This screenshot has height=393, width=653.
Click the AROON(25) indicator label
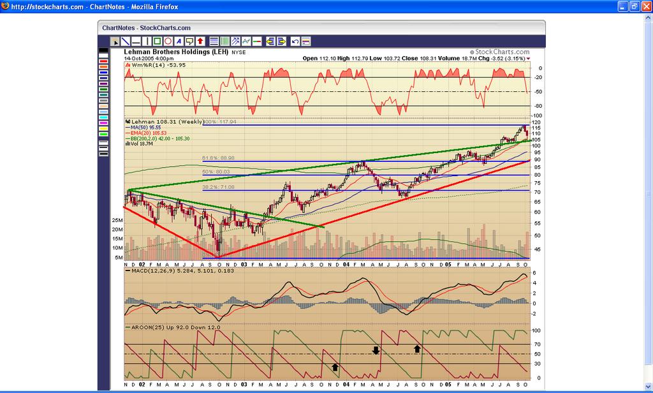click(x=173, y=327)
